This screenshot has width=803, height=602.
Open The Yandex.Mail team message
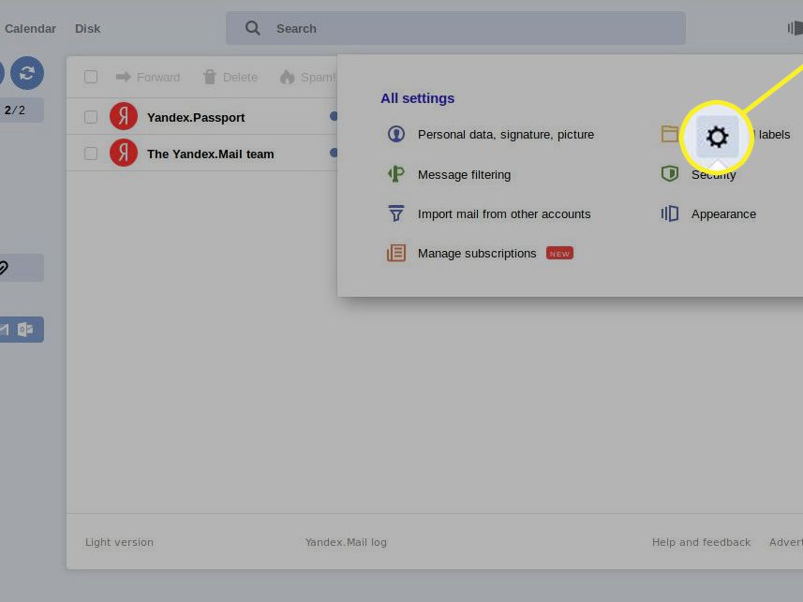click(x=211, y=154)
